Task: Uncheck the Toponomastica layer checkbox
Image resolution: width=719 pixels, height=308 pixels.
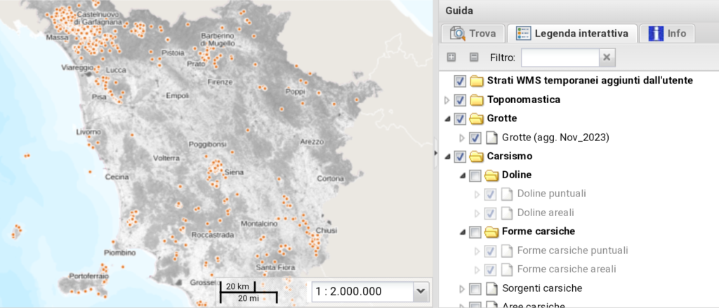Action: (461, 100)
